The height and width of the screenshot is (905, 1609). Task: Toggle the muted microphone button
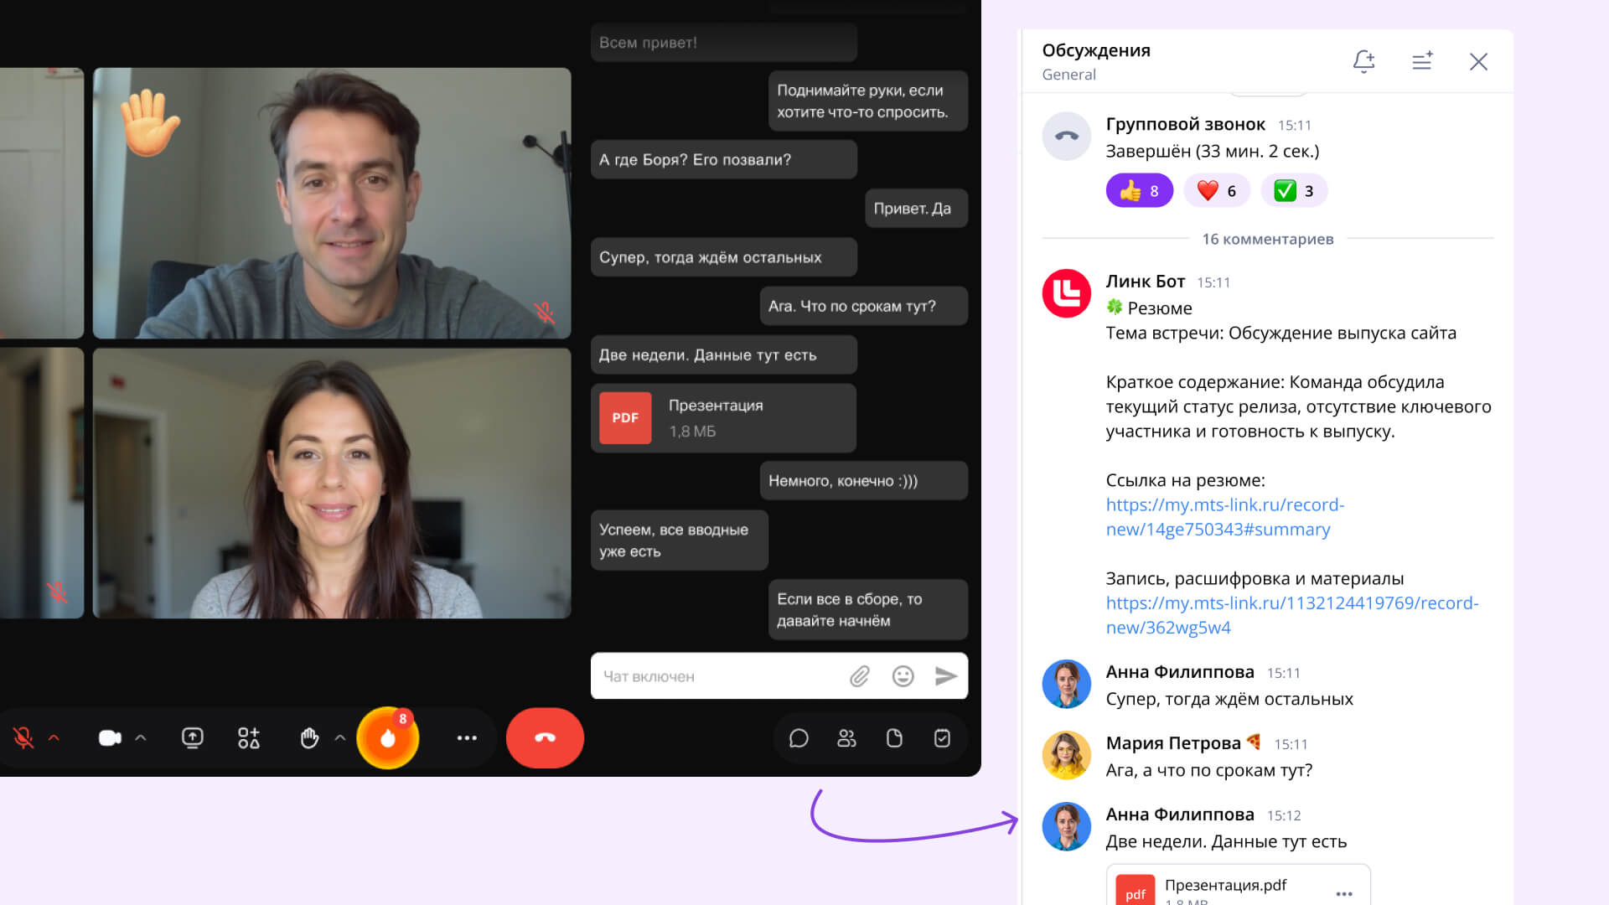pos(23,738)
